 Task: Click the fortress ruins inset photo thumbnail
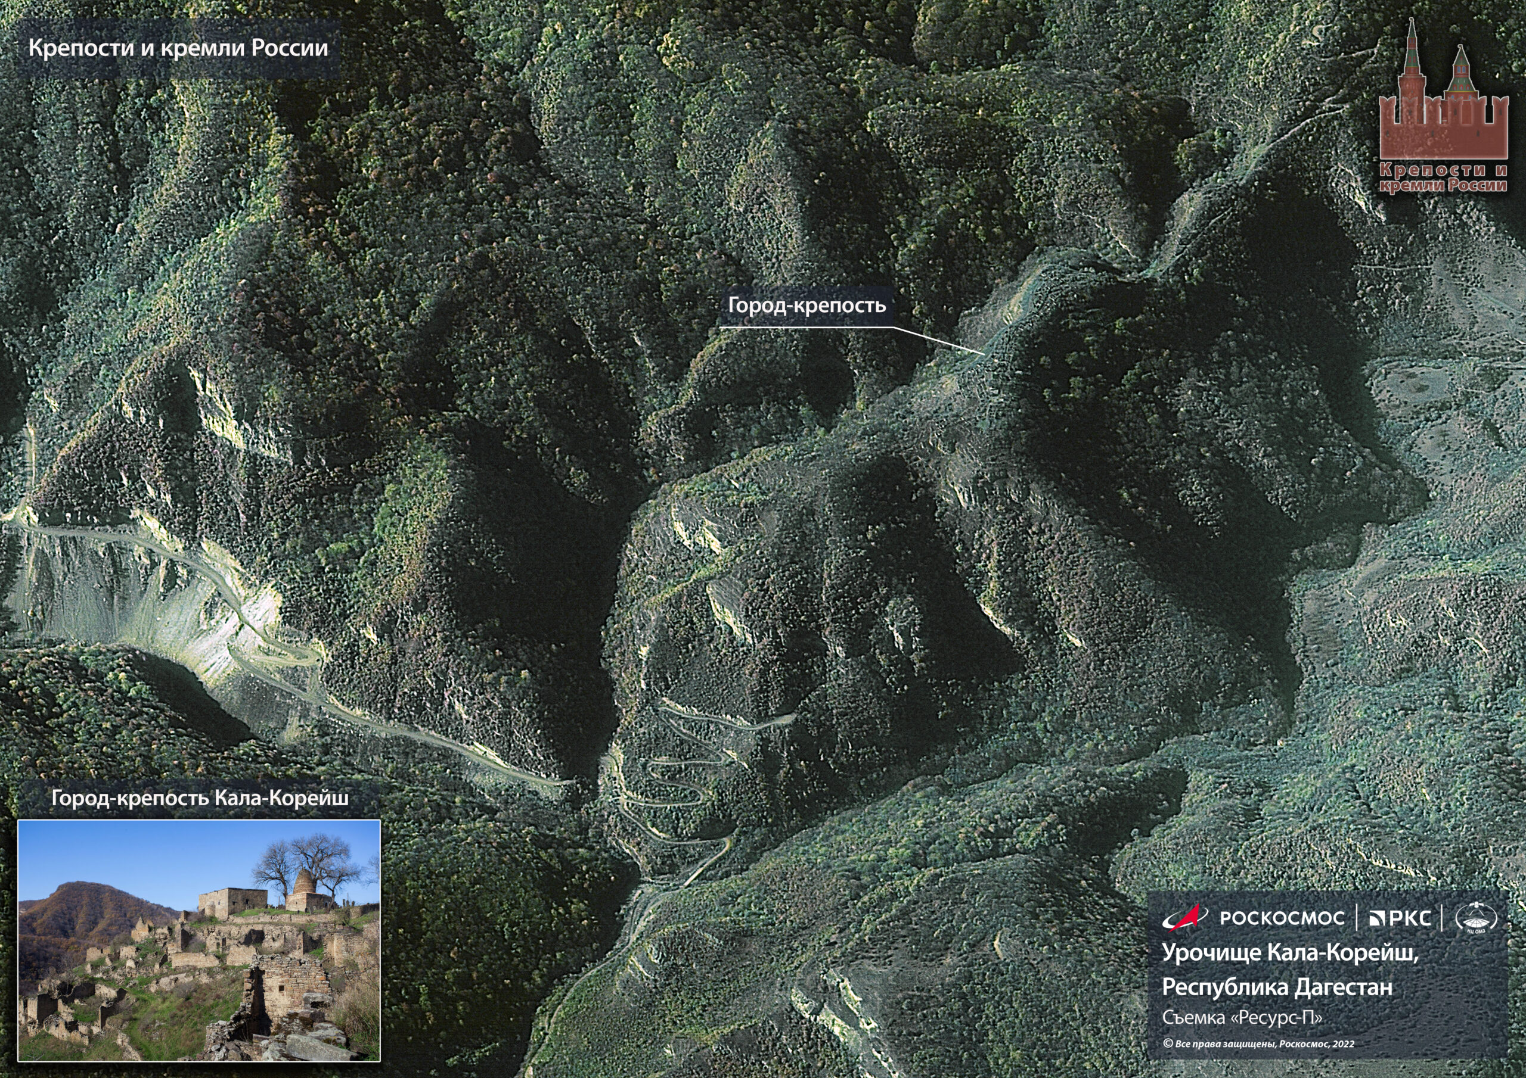pyautogui.click(x=198, y=940)
